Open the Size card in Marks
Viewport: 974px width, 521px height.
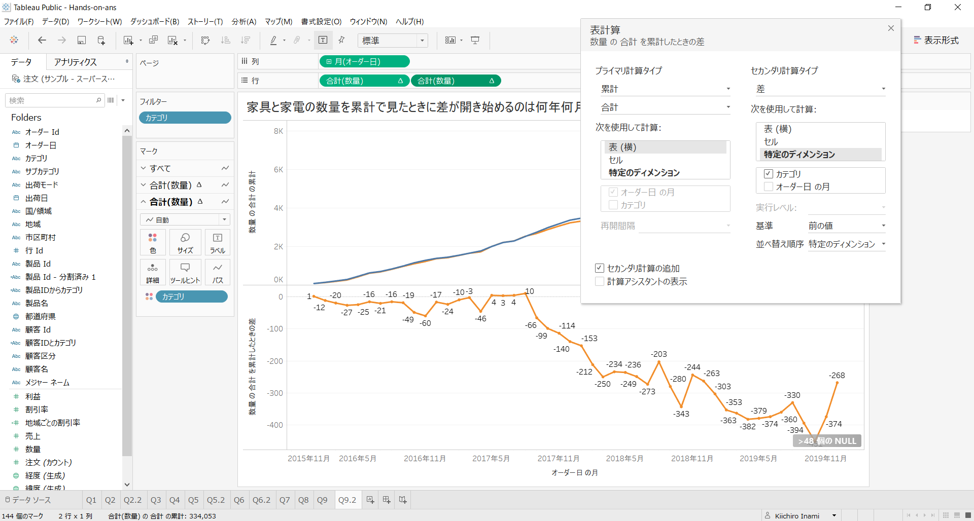(185, 243)
